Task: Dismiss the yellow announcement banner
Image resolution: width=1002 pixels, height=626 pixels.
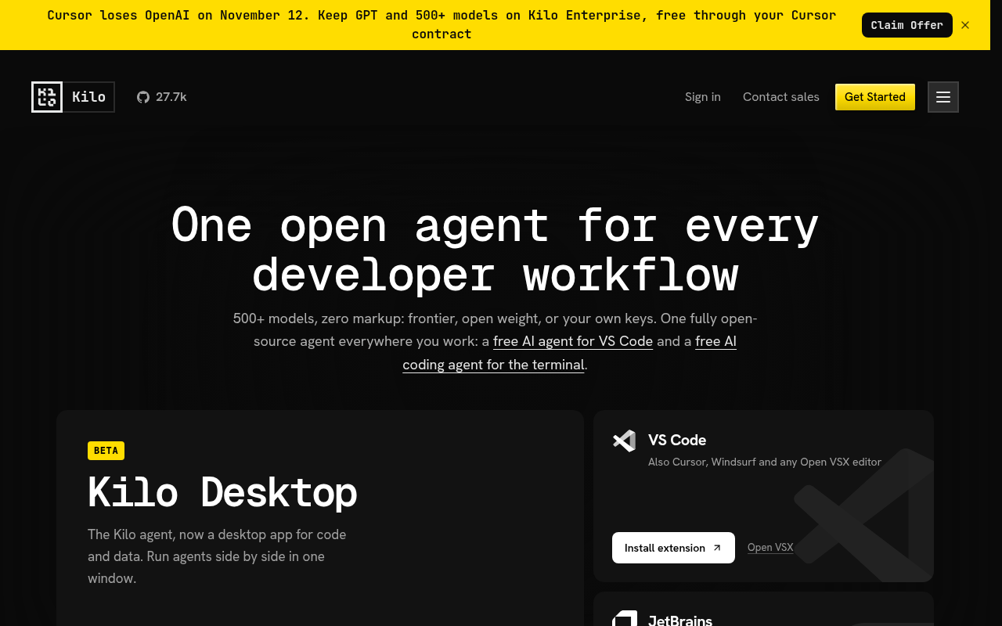Action: click(965, 25)
